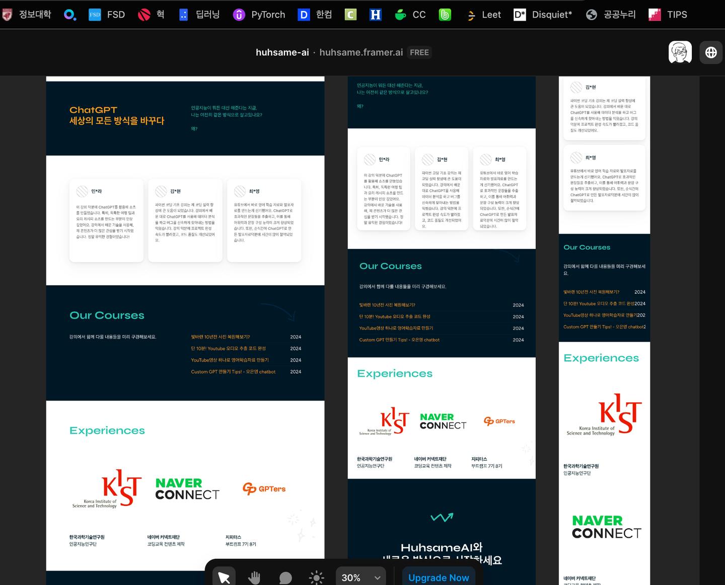Viewport: 725px width, 585px height.
Task: Click the FREE plan badge
Action: pyautogui.click(x=419, y=52)
